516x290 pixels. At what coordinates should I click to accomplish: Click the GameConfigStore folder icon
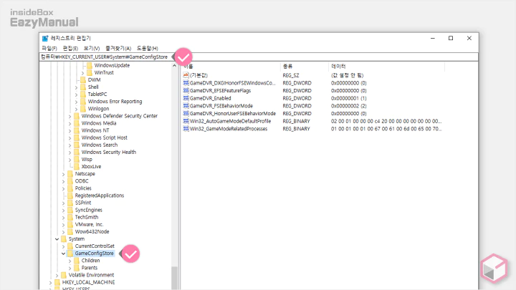coord(70,253)
